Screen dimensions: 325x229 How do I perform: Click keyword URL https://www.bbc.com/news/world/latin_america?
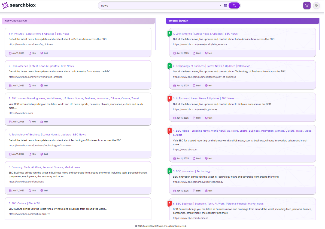pyautogui.click(x=35, y=77)
